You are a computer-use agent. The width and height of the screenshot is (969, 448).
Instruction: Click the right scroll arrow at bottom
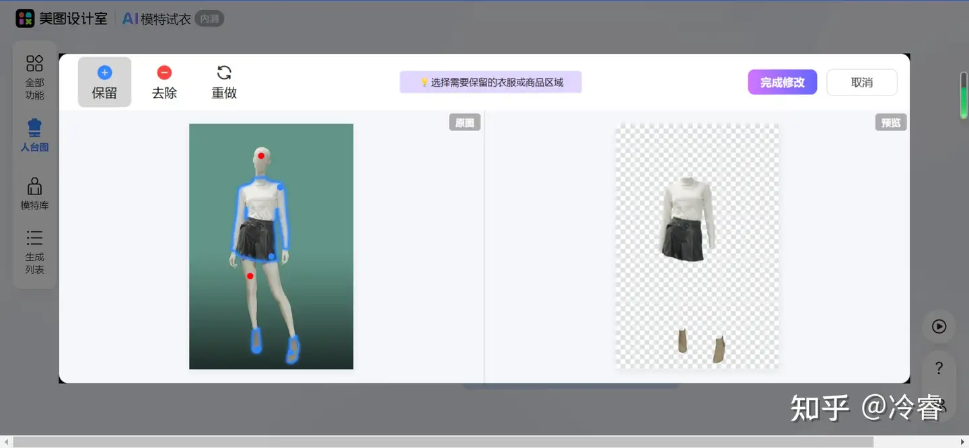click(x=962, y=442)
